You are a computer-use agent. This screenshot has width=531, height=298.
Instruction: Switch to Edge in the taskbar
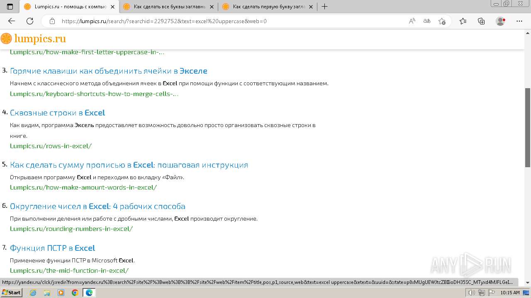(89, 293)
